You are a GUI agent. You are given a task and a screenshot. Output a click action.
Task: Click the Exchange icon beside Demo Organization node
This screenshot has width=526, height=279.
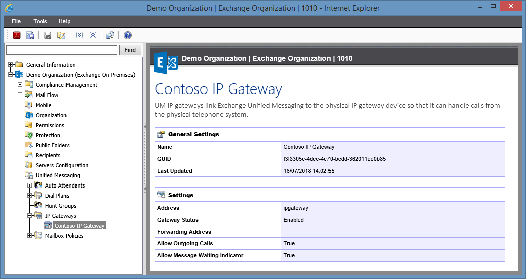coord(19,74)
